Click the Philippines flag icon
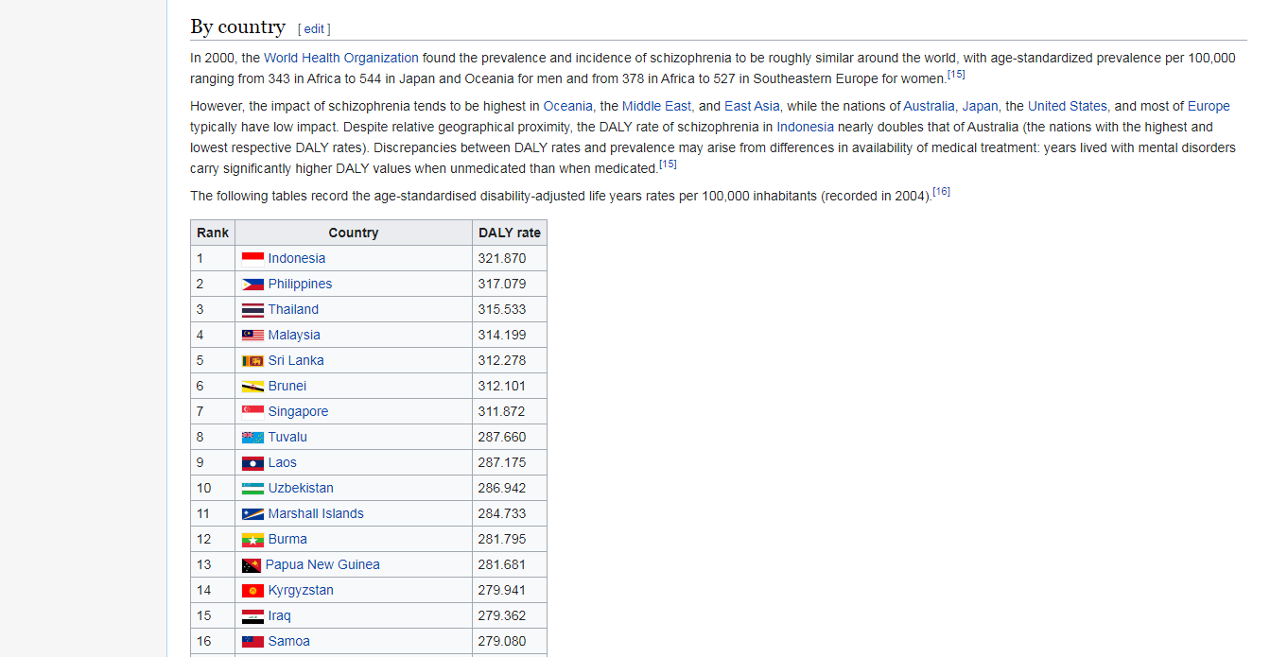1270x657 pixels. [252, 284]
